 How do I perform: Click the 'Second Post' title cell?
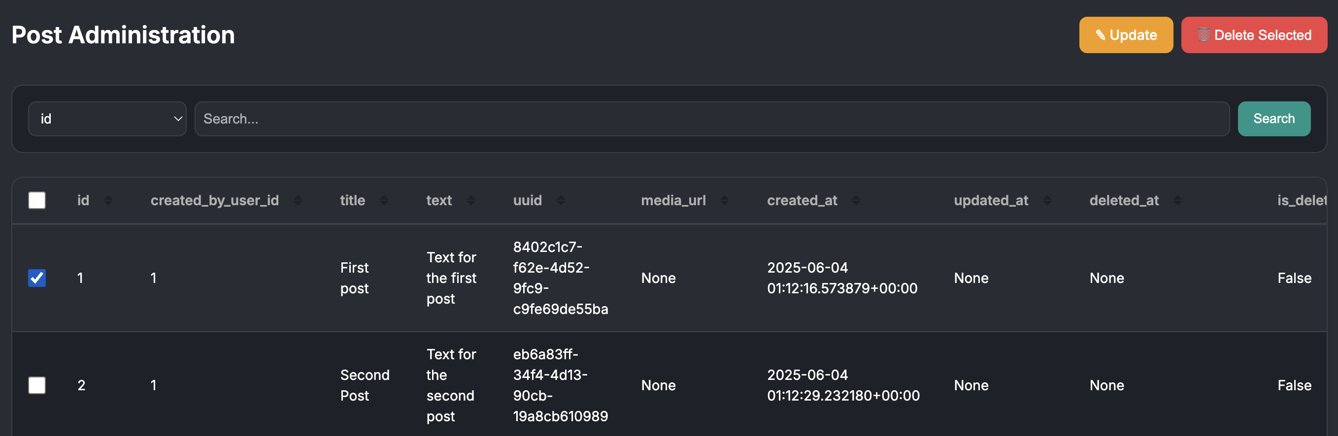365,385
